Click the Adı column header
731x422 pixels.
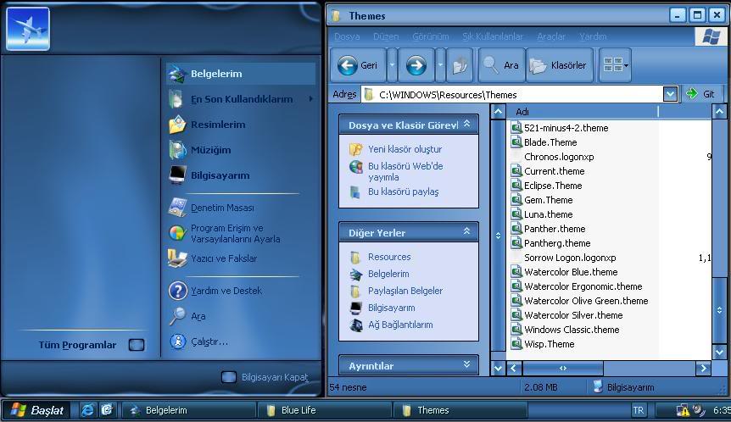pyautogui.click(x=582, y=112)
